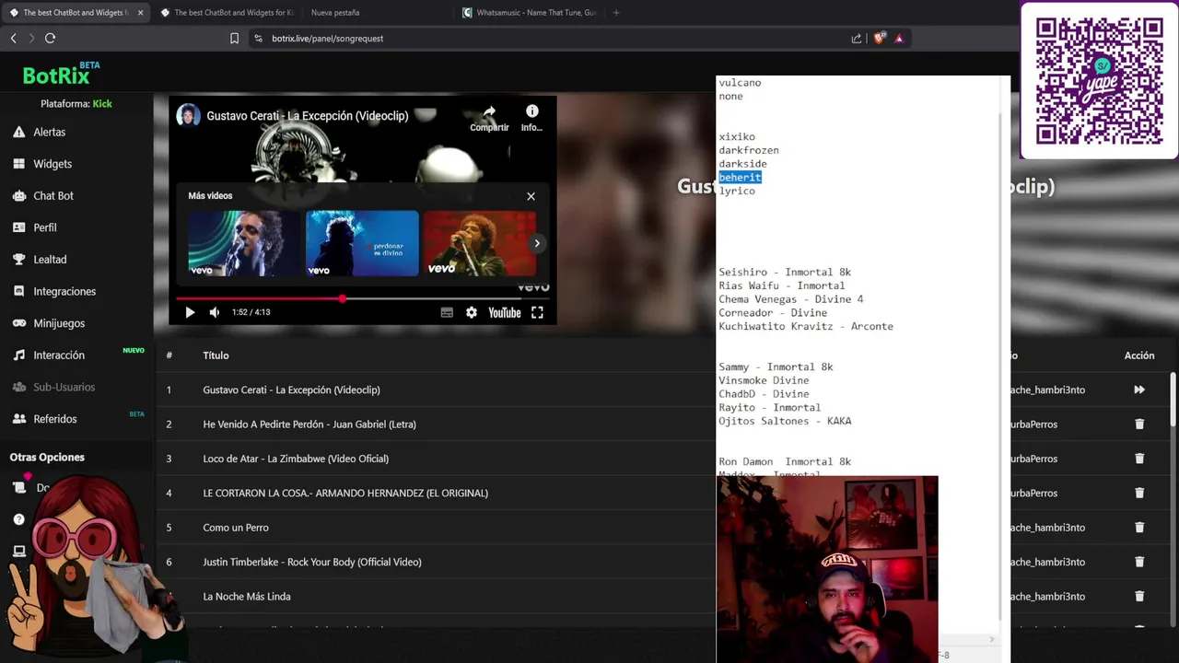
Task: Click the Compartir share icon
Action: pyautogui.click(x=489, y=117)
